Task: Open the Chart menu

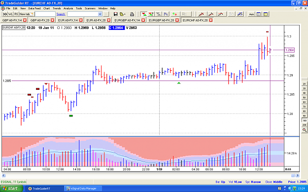Action: click(46, 8)
